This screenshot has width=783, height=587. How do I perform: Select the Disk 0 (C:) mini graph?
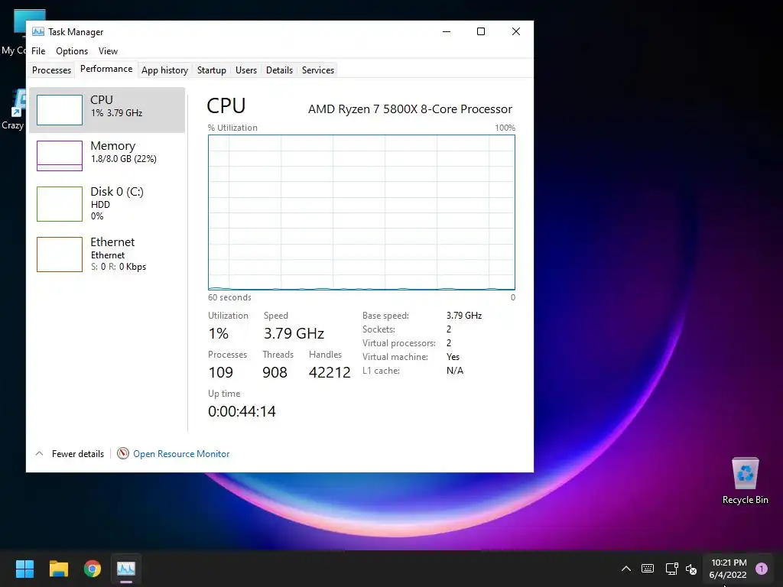(60, 203)
